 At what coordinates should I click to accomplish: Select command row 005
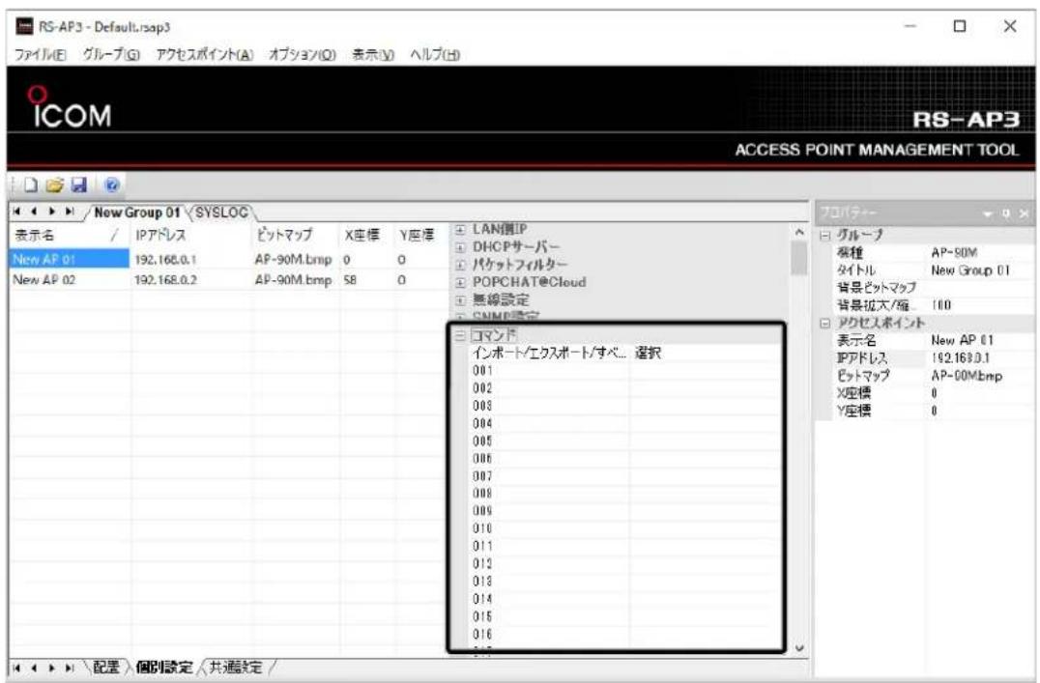coord(624,441)
